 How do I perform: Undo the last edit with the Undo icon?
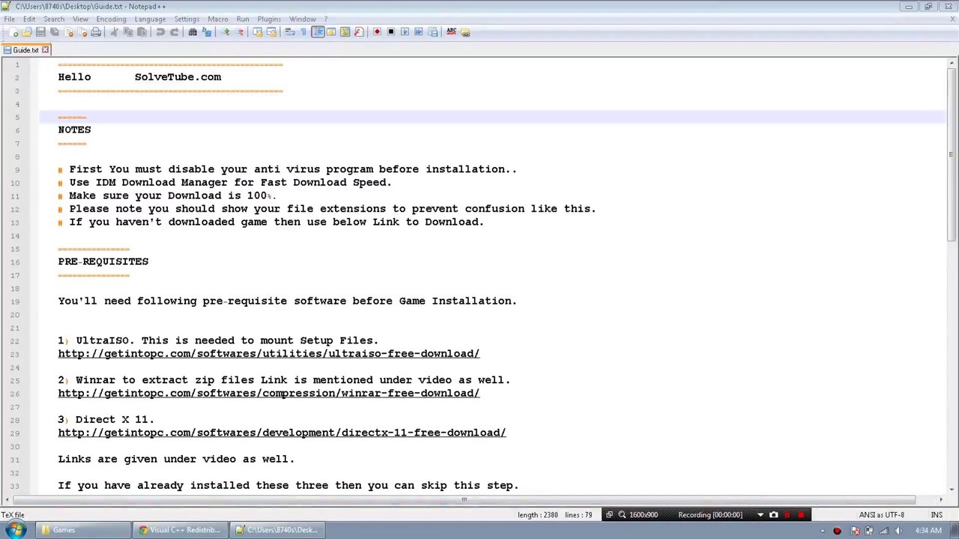(160, 32)
